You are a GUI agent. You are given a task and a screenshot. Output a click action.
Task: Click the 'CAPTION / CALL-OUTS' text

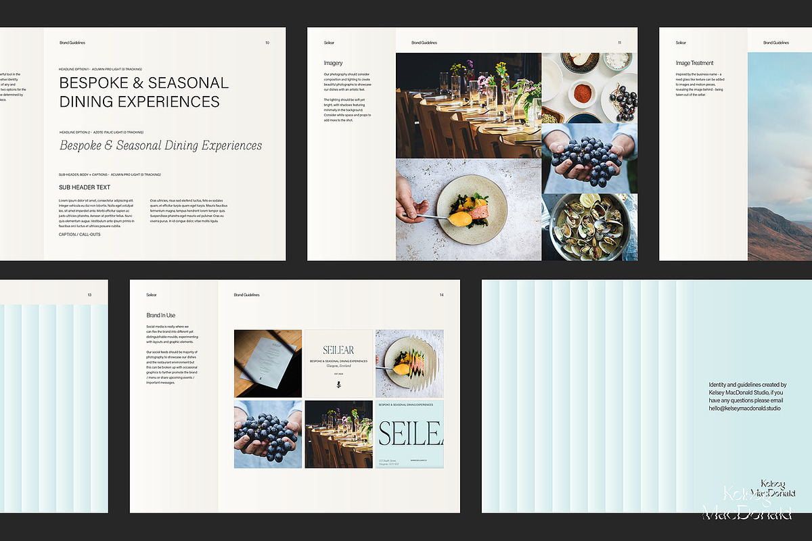(x=80, y=235)
